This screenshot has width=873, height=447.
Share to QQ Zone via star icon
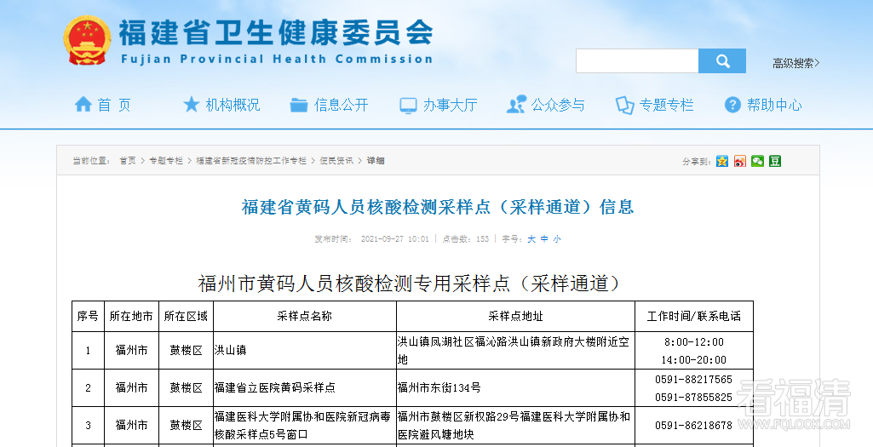(x=722, y=161)
